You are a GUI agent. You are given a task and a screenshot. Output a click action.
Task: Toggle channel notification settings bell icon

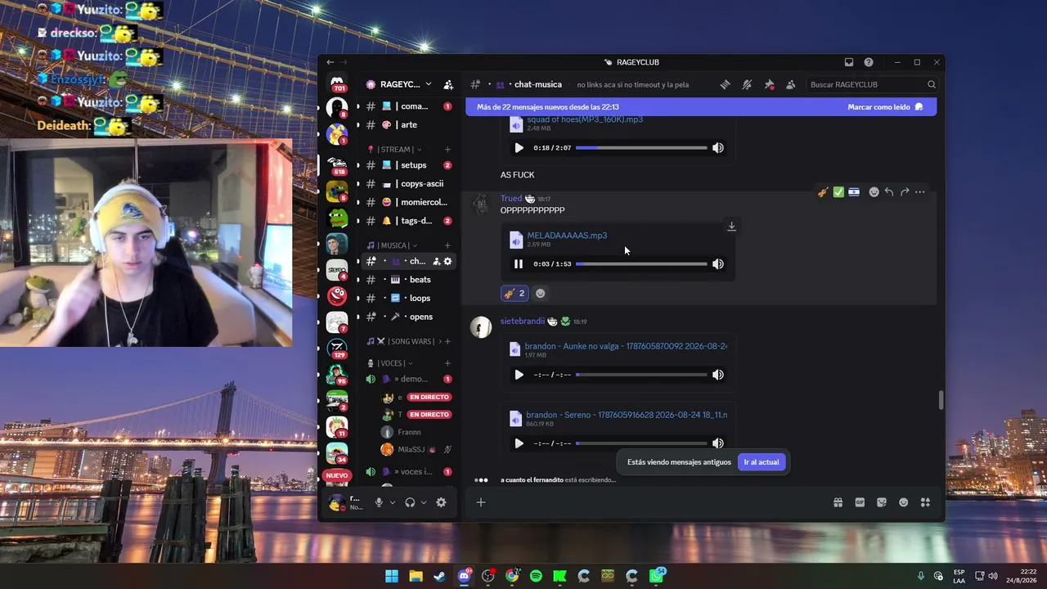(747, 84)
